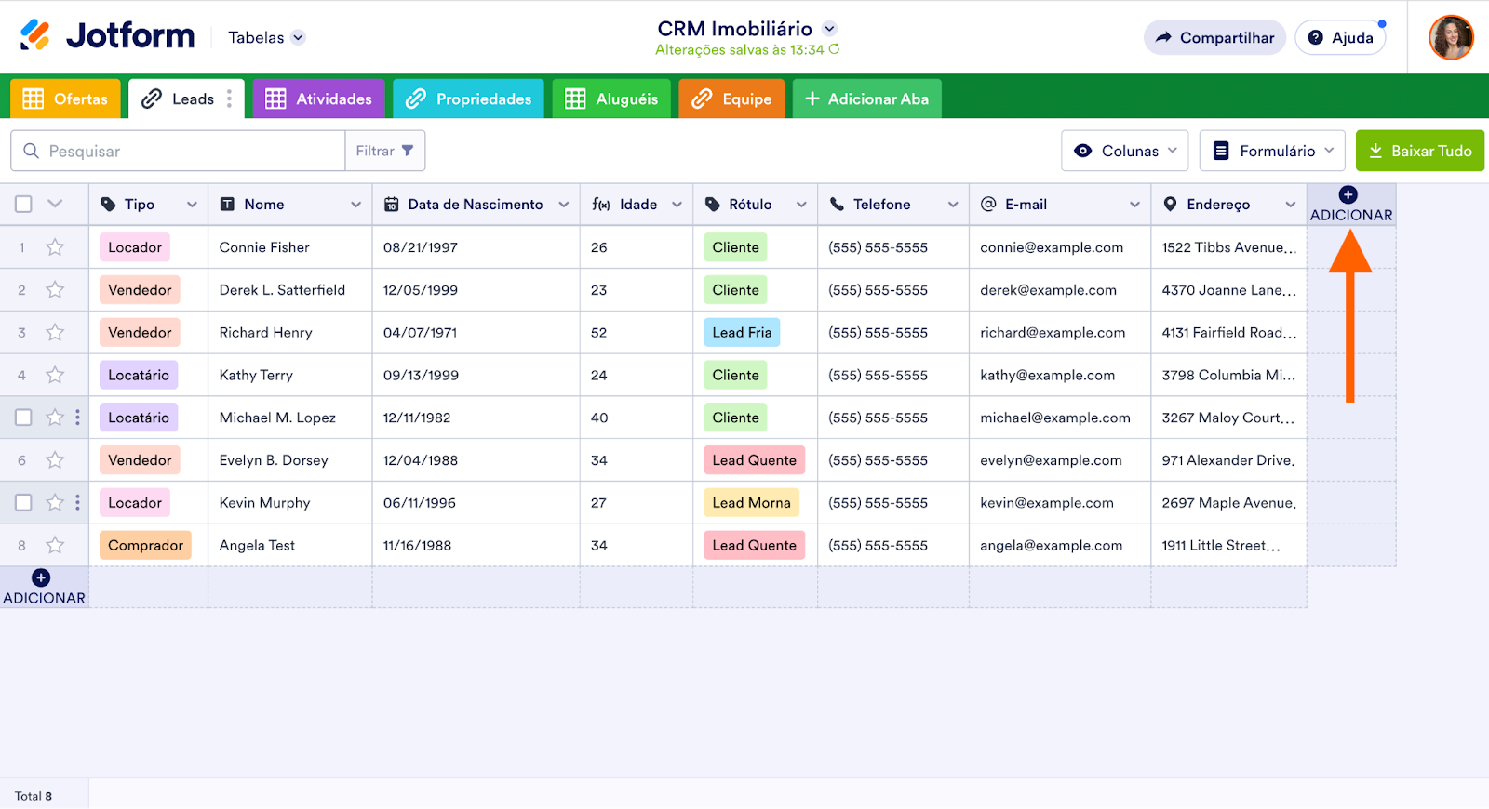The image size is (1489, 809).
Task: Open the Ofertas tab
Action: click(x=65, y=99)
